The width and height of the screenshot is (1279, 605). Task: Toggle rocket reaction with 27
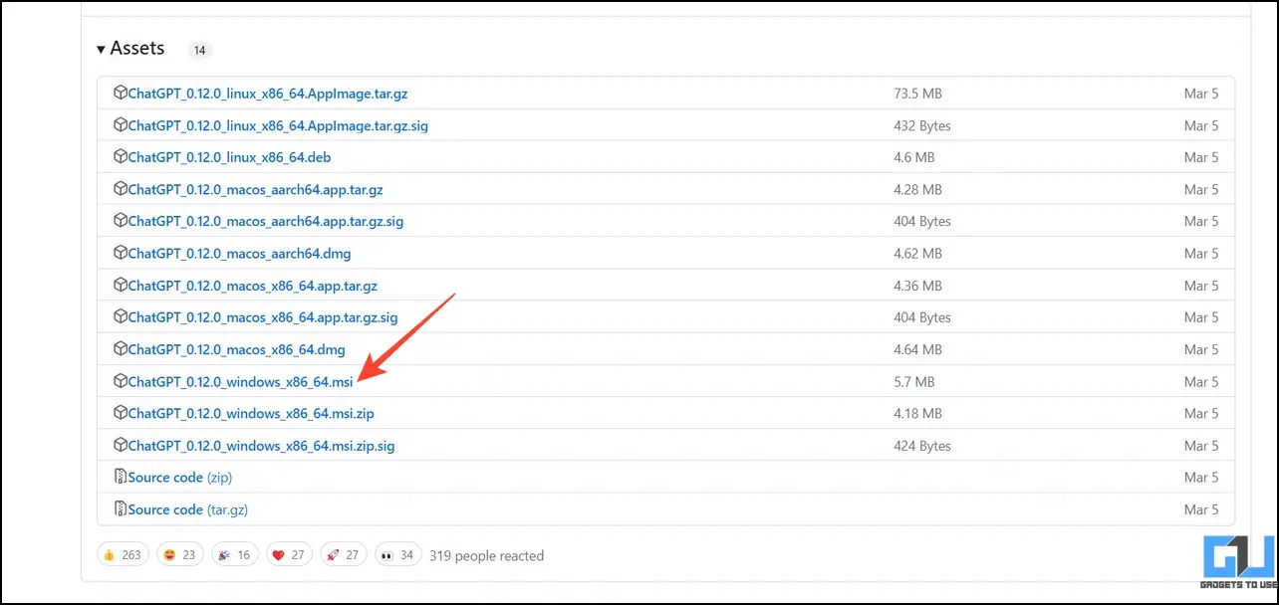(344, 555)
